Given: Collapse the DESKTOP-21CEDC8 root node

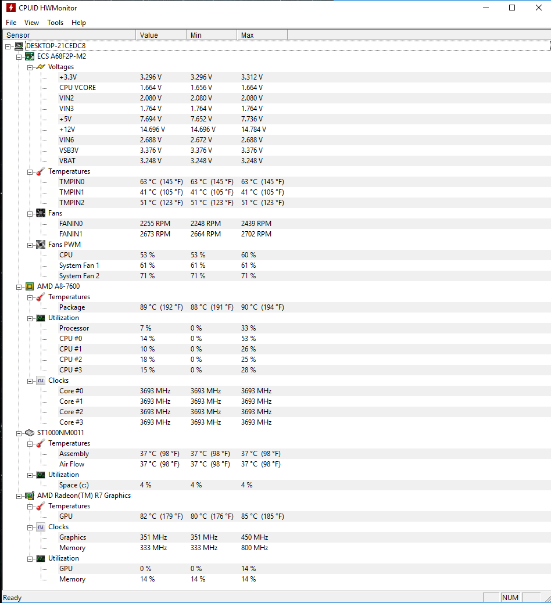Looking at the screenshot, I should tap(8, 46).
